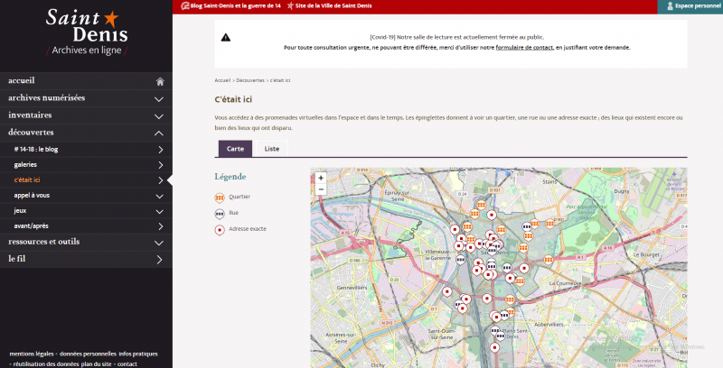
Task: Click the mentions légales footer link
Action: click(32, 354)
